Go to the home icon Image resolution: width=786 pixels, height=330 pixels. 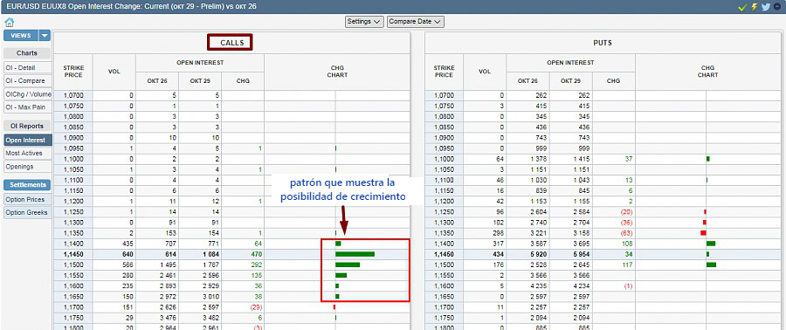9,22
